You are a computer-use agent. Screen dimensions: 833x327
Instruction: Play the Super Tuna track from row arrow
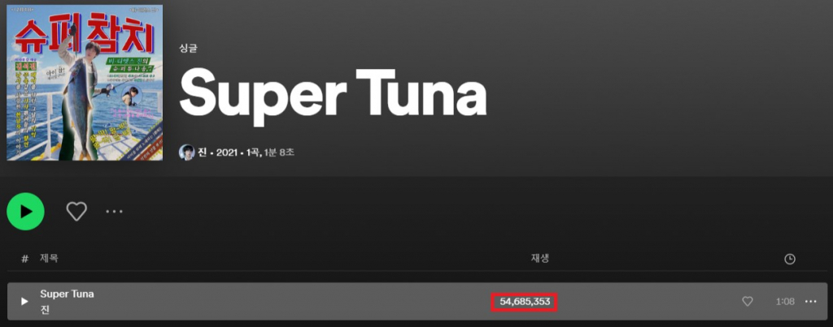pyautogui.click(x=24, y=301)
